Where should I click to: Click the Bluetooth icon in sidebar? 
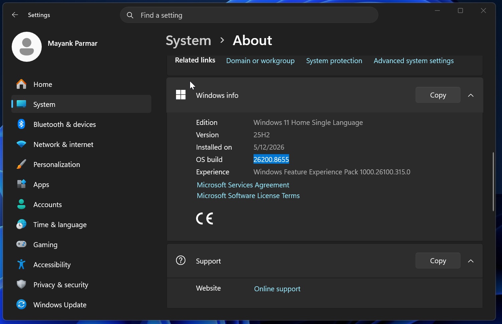click(21, 124)
